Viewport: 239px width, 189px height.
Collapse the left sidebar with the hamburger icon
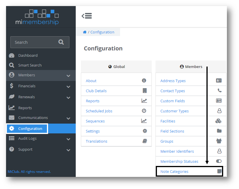87,16
